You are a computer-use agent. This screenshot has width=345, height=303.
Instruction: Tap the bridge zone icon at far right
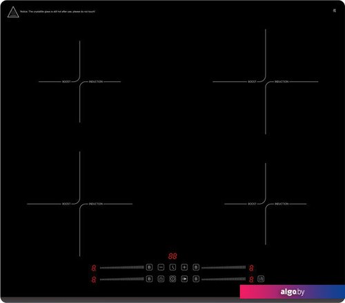[x=261, y=279]
